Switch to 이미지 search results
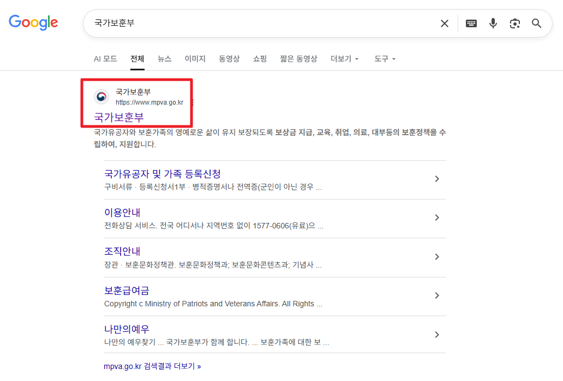563x381 pixels. click(195, 58)
